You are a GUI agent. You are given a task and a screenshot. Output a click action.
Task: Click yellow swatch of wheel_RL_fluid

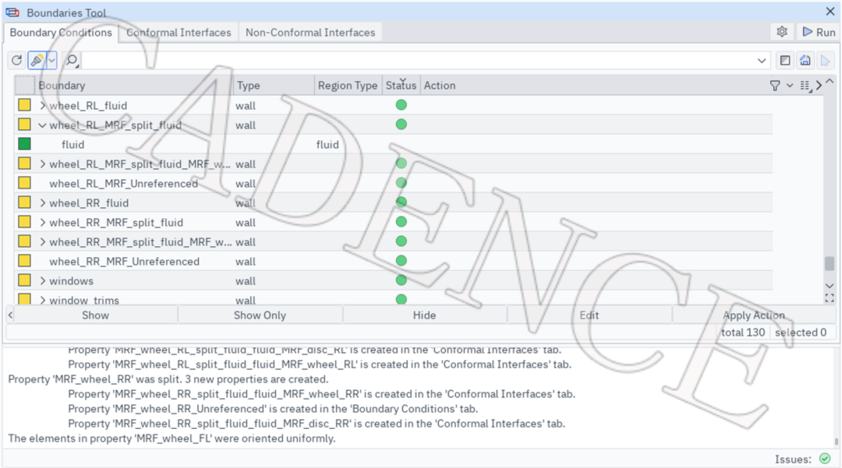(x=24, y=104)
